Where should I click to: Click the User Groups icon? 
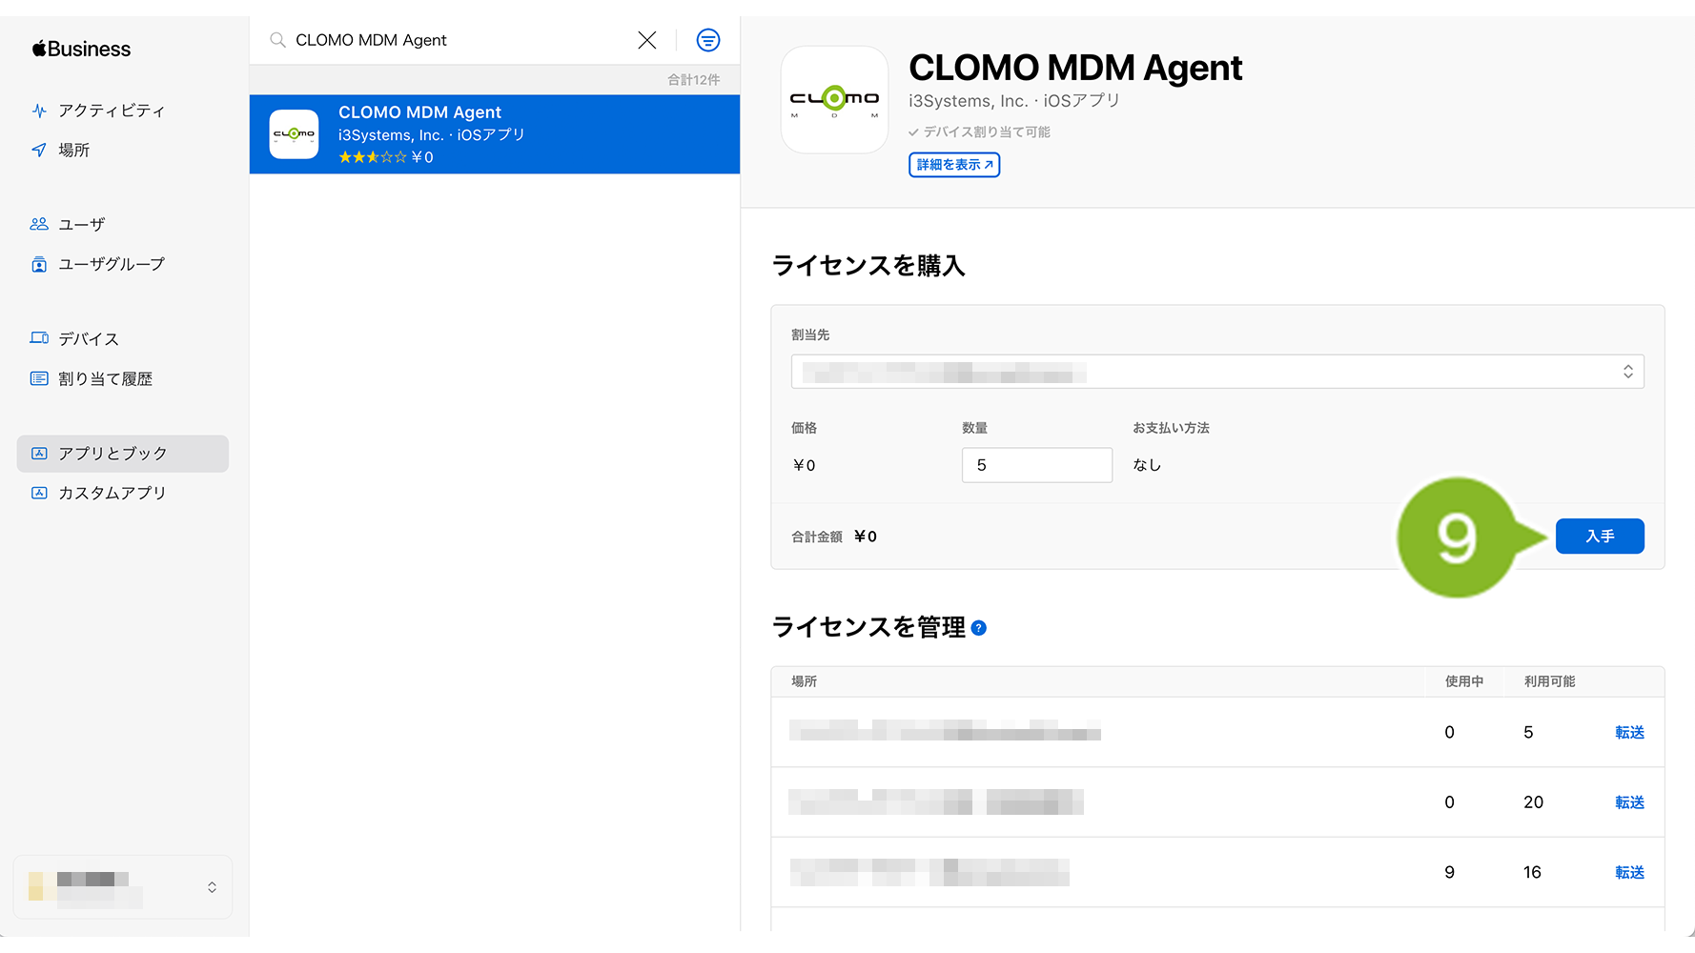point(39,264)
